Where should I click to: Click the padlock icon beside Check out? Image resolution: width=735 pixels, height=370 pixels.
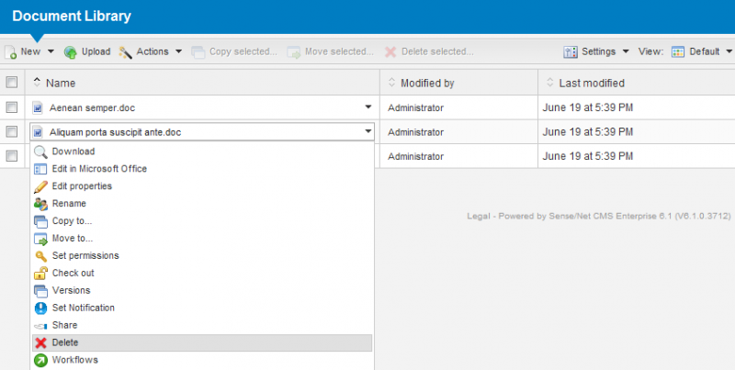point(40,273)
